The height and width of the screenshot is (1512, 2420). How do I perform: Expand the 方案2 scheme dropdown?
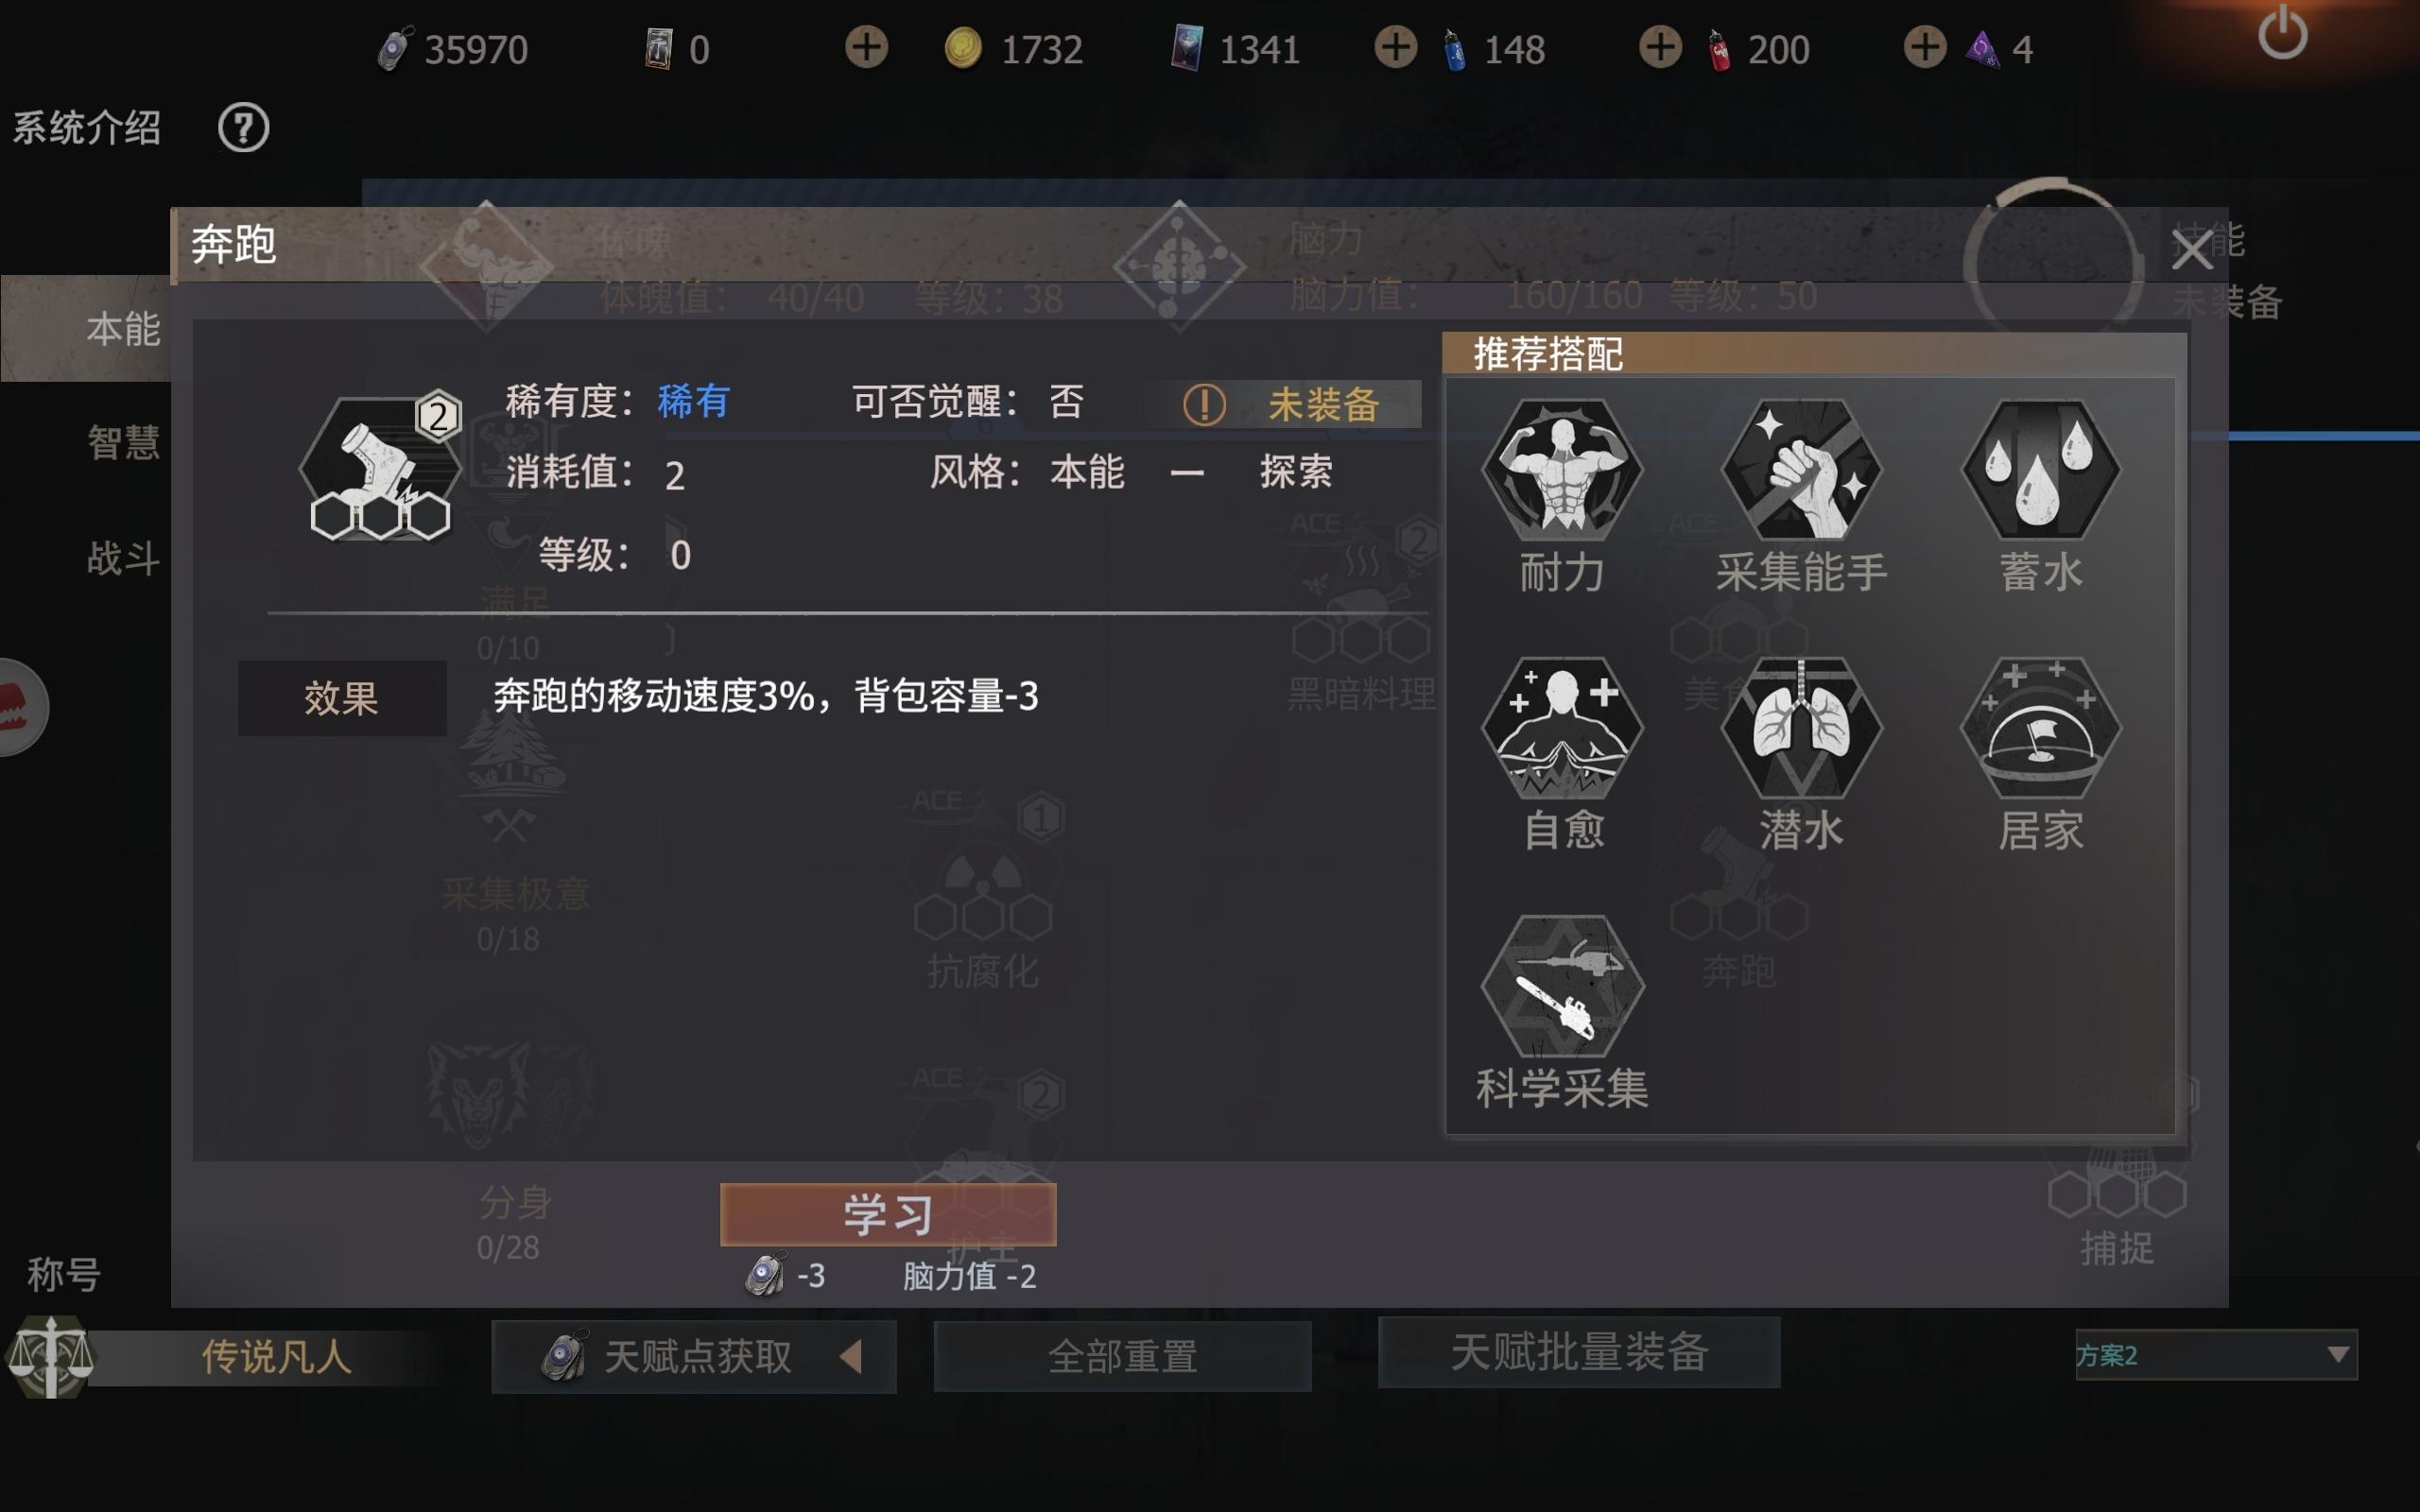pos(2216,1355)
